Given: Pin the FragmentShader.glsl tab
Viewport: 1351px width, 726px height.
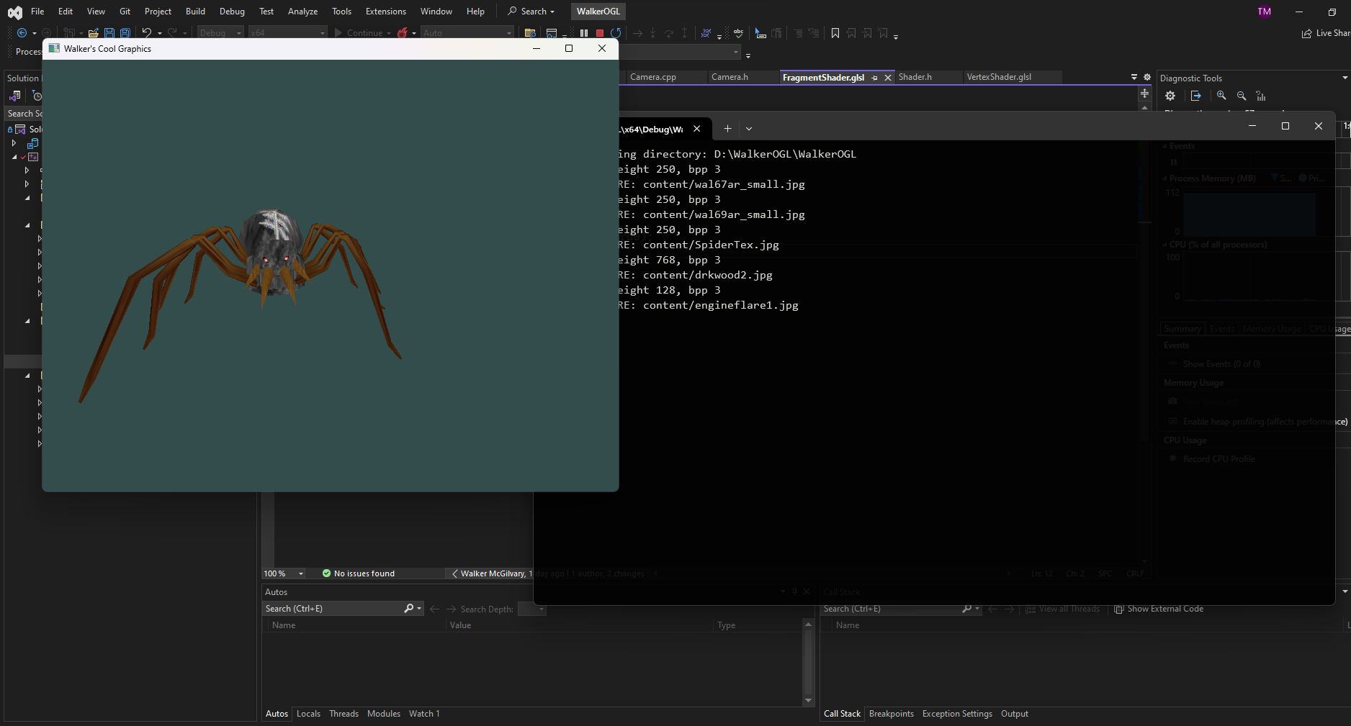Looking at the screenshot, I should coord(875,78).
